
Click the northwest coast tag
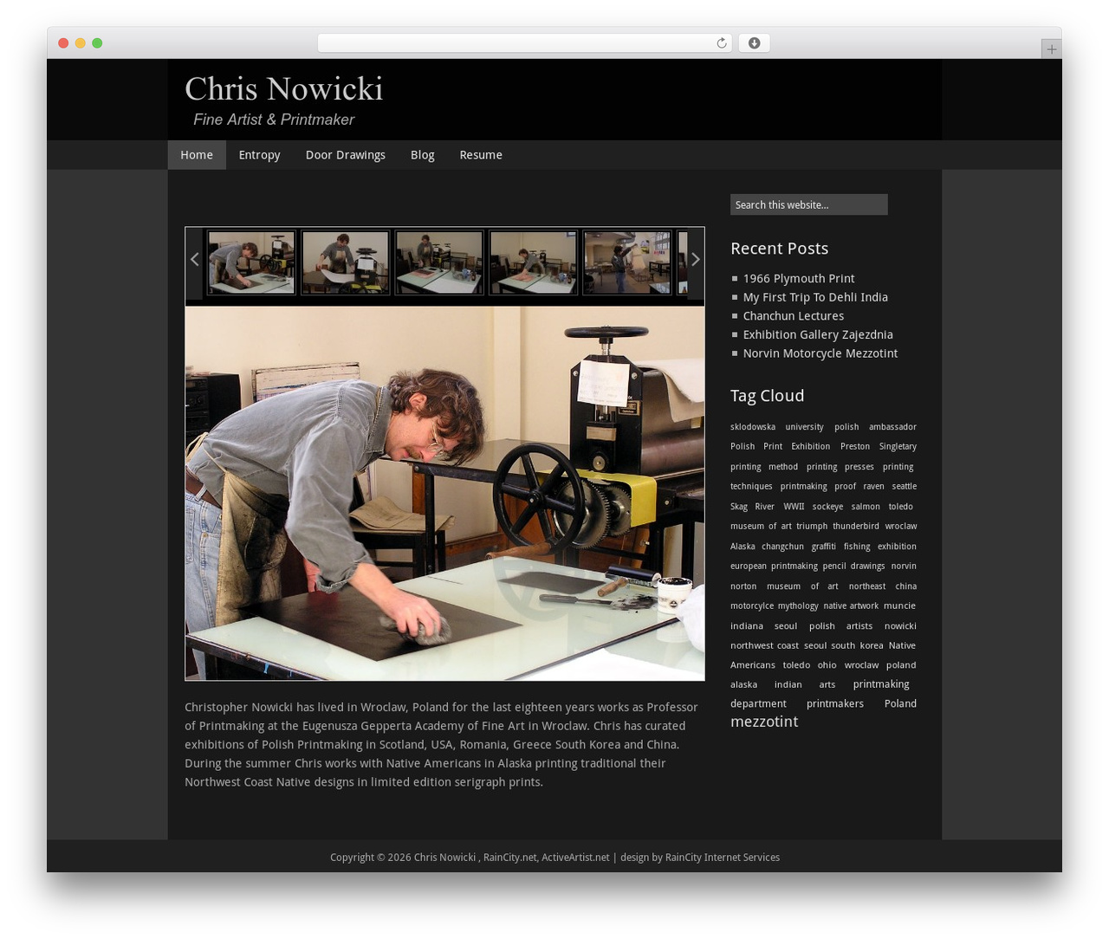click(x=764, y=646)
